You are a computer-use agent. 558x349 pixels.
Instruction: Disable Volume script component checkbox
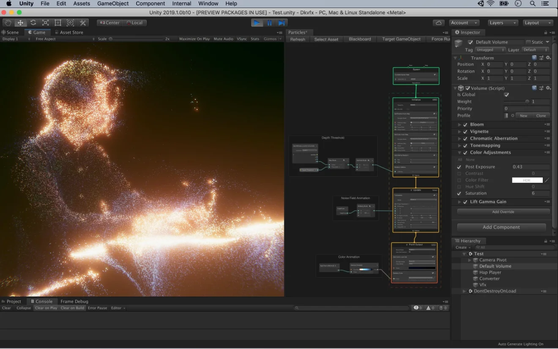(468, 88)
